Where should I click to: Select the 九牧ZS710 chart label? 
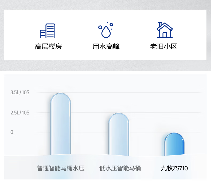[174, 168]
